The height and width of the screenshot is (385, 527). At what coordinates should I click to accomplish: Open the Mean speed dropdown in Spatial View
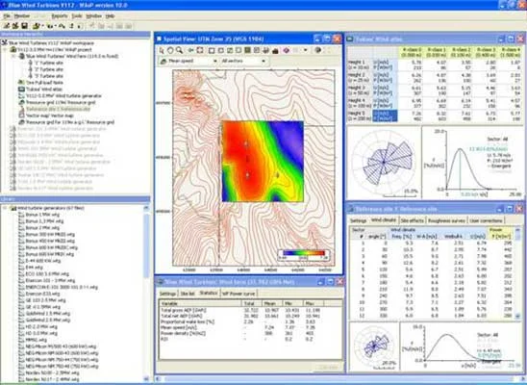pos(214,62)
